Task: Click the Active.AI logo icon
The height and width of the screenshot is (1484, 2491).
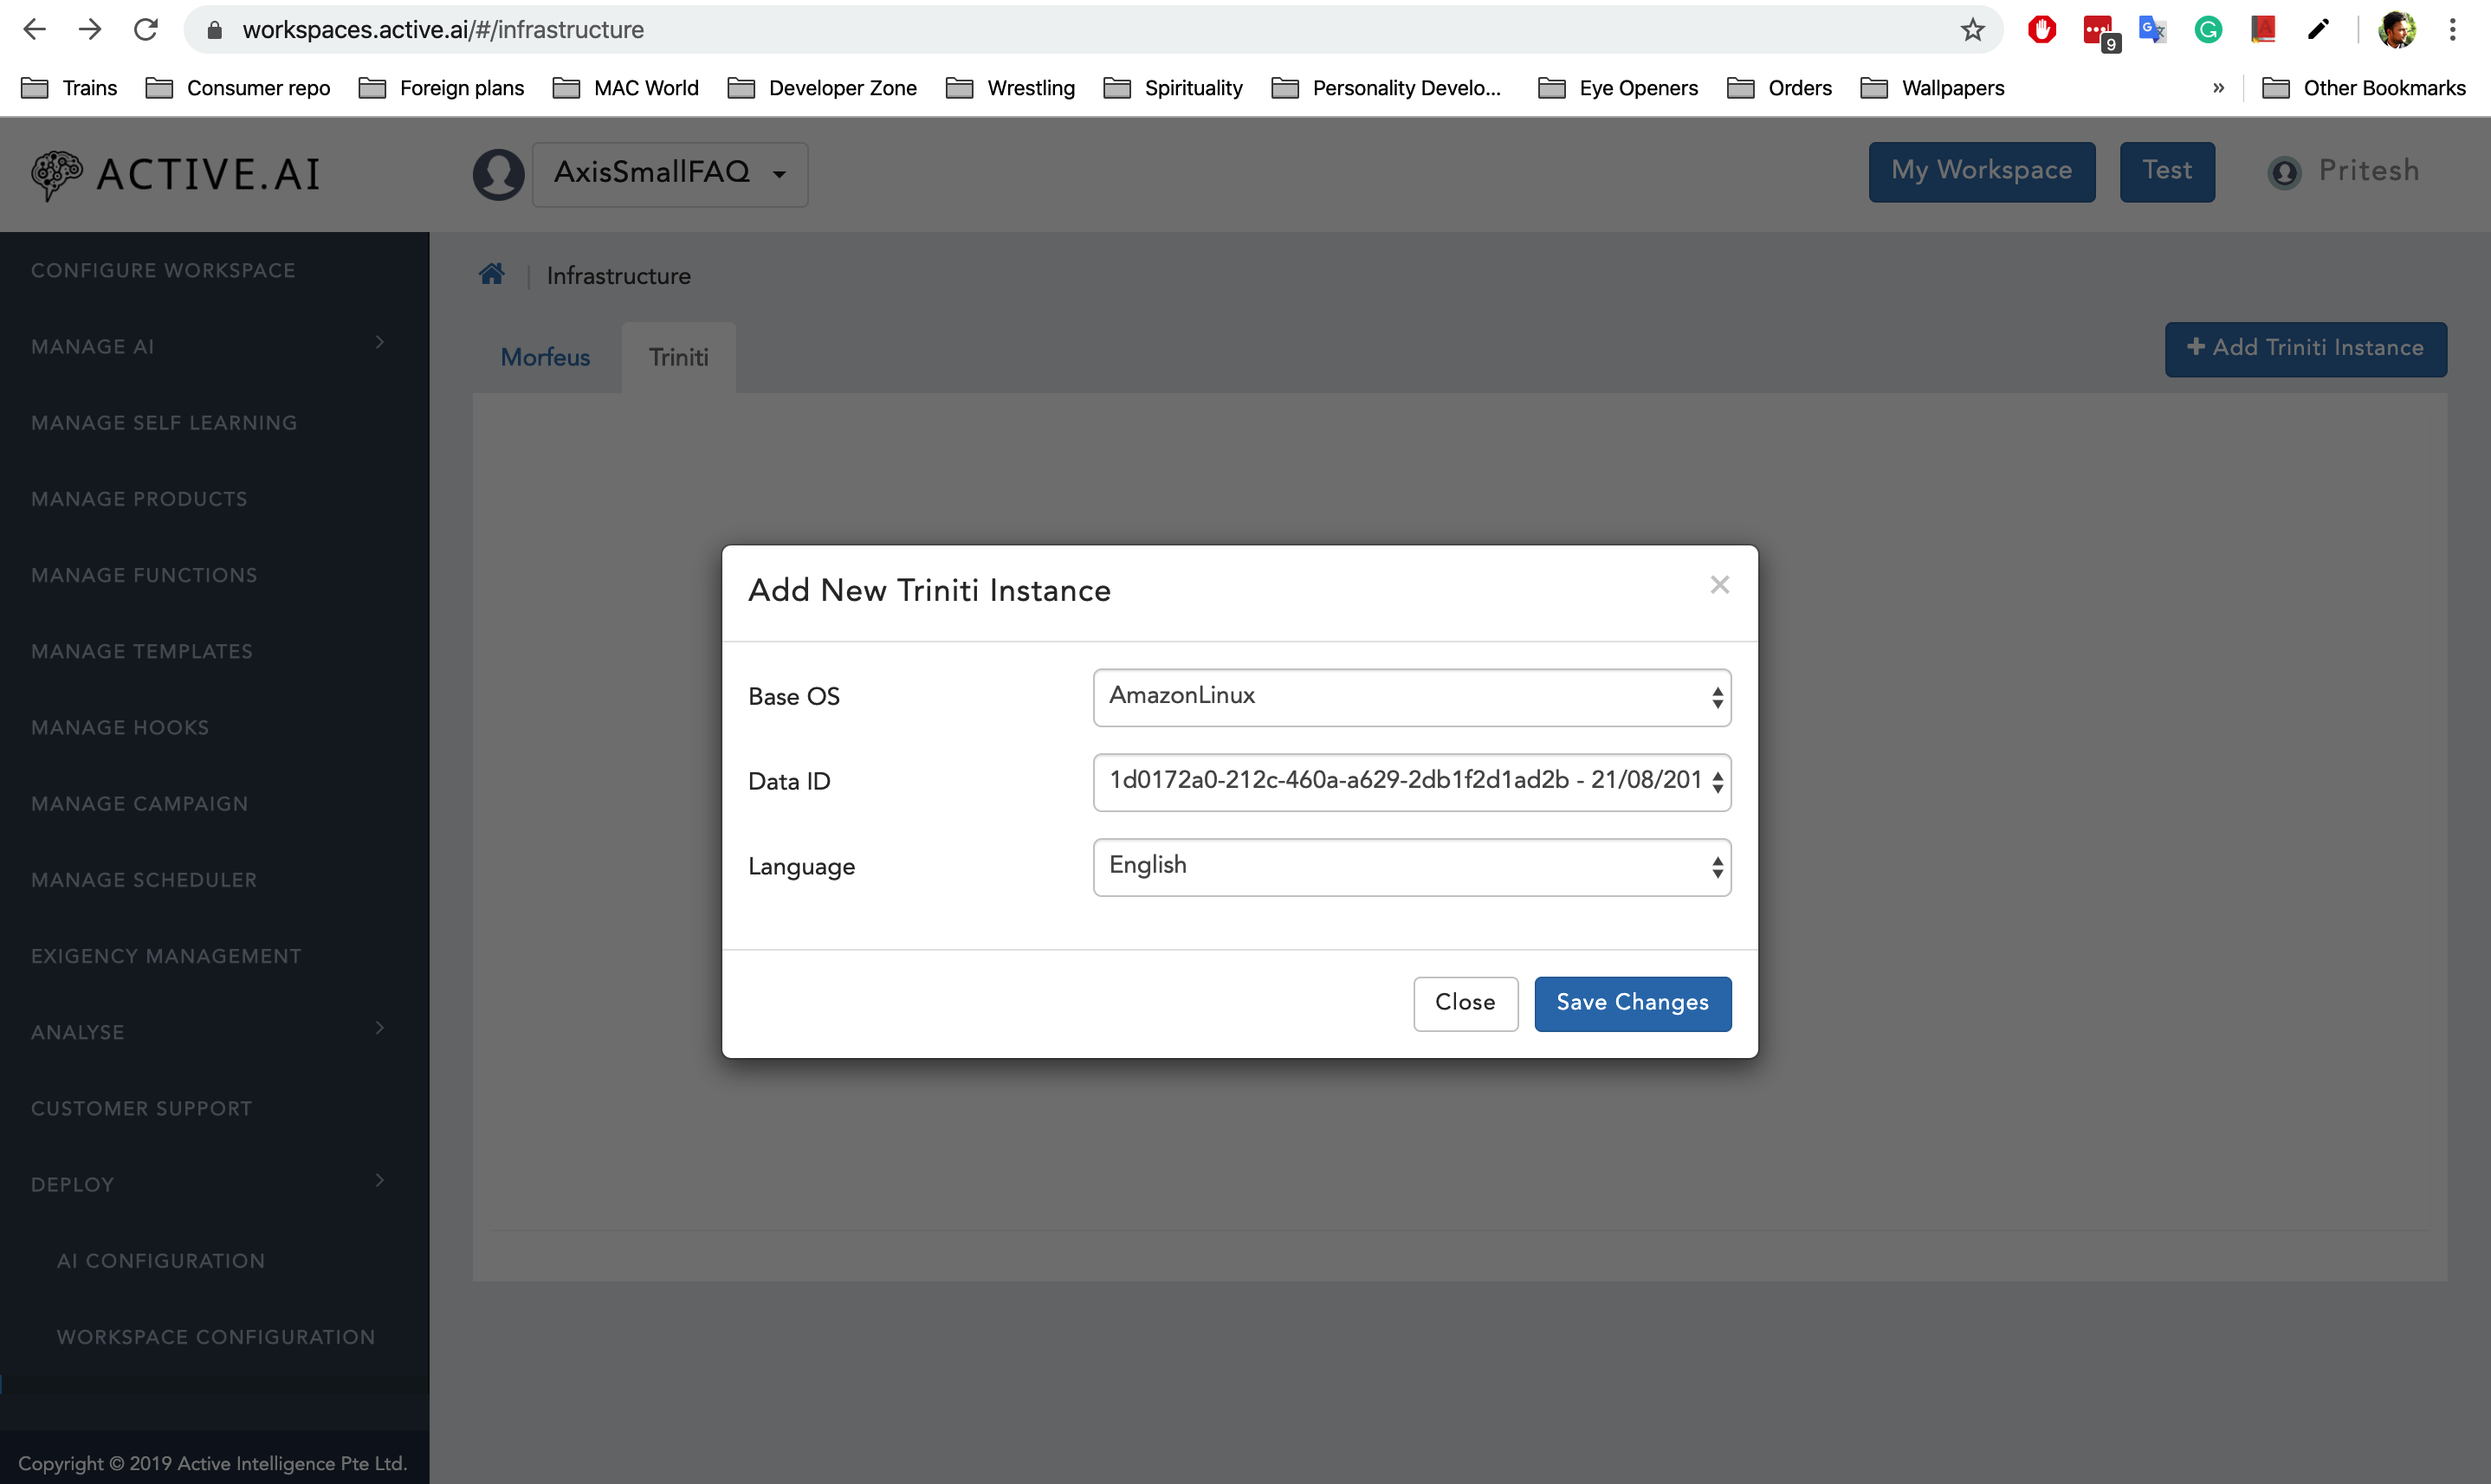Action: coord(53,173)
